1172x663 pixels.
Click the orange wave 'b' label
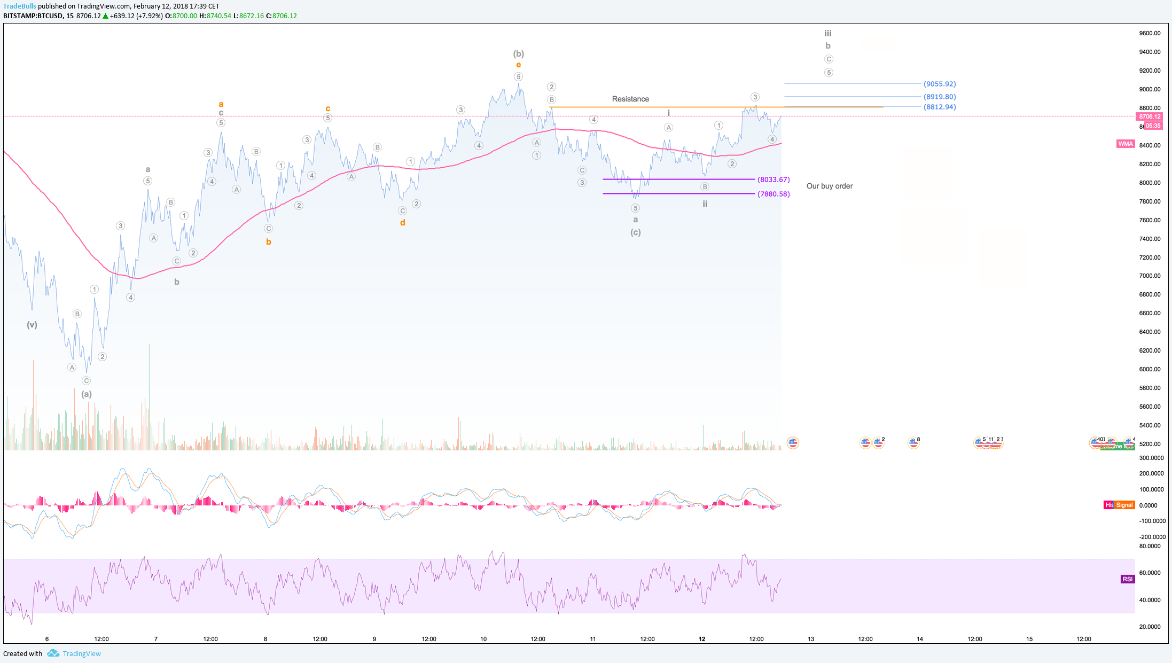pos(269,241)
